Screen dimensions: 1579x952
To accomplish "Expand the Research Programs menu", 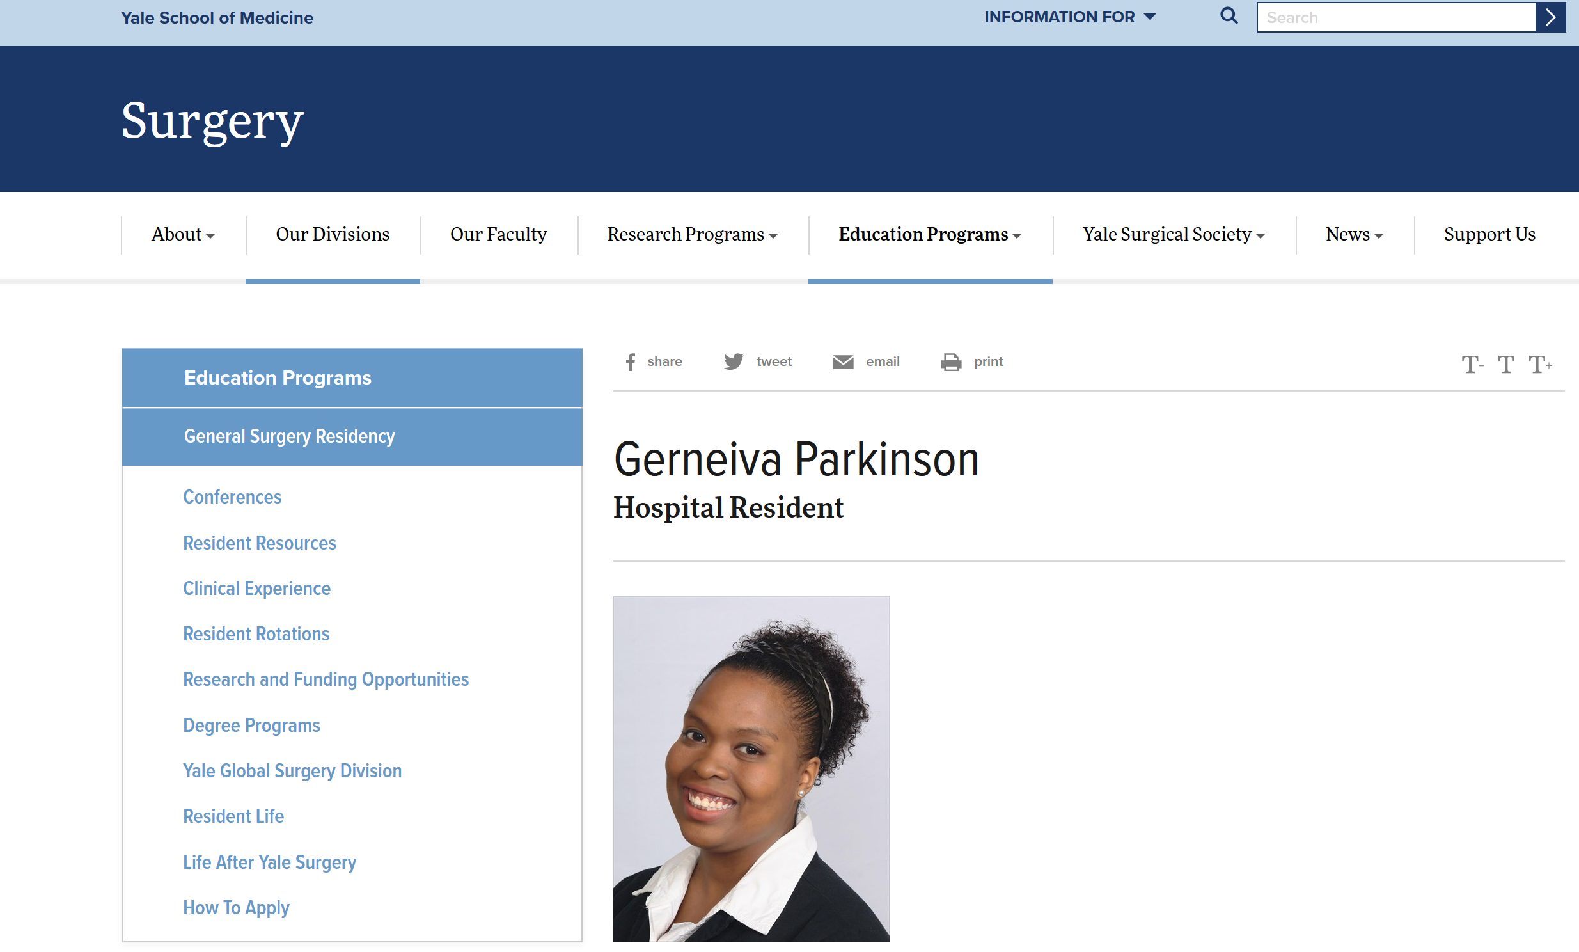I will (693, 235).
